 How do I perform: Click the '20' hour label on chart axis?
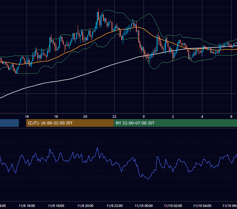coord(85,116)
